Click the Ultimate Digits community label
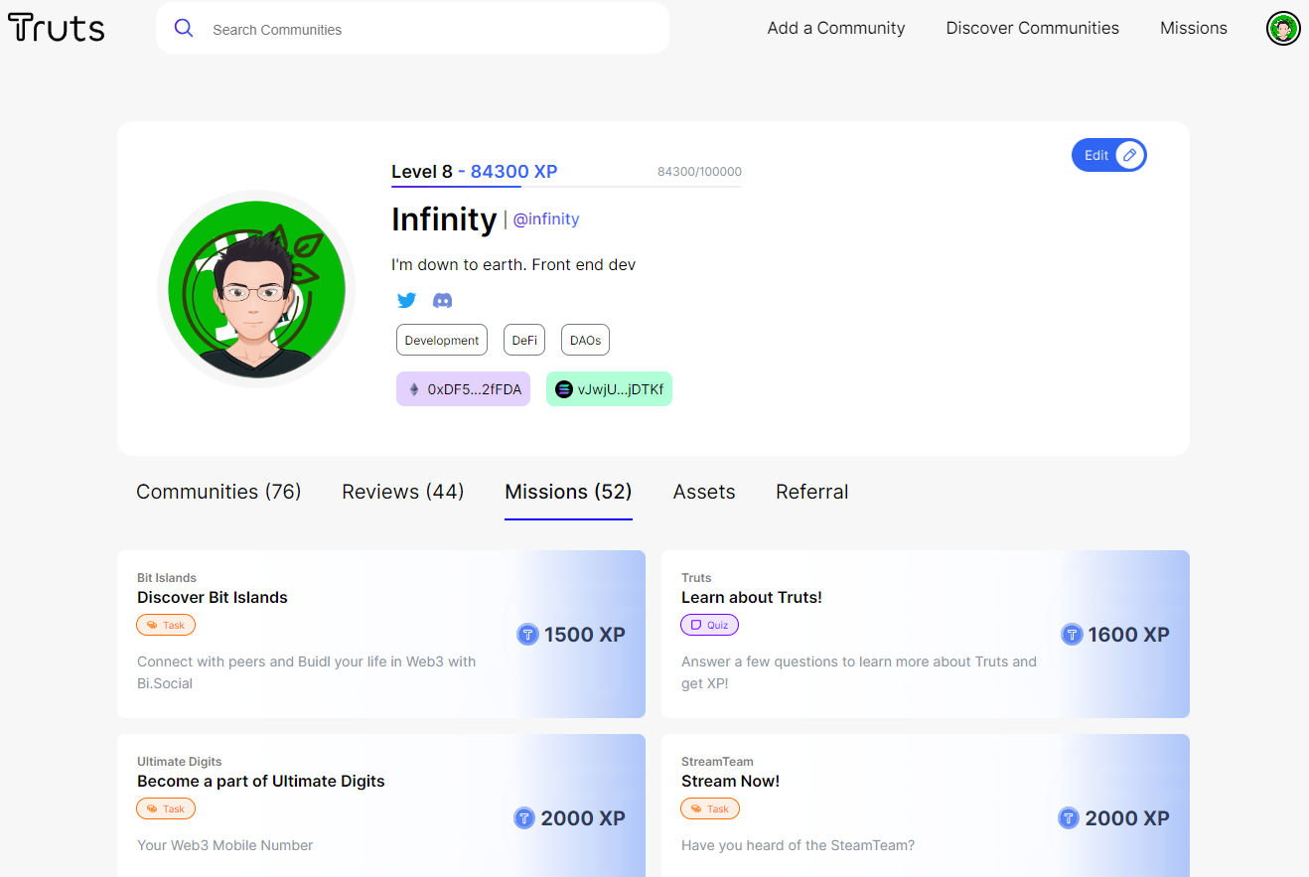Viewport: 1309px width, 877px height. pos(180,762)
